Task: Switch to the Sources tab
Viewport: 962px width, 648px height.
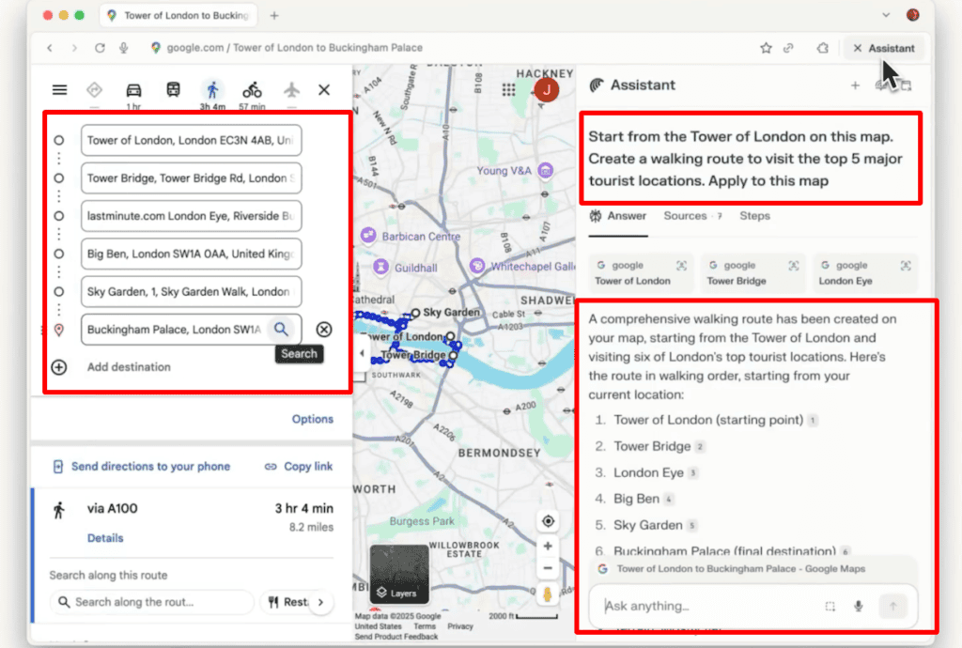Action: pos(692,216)
